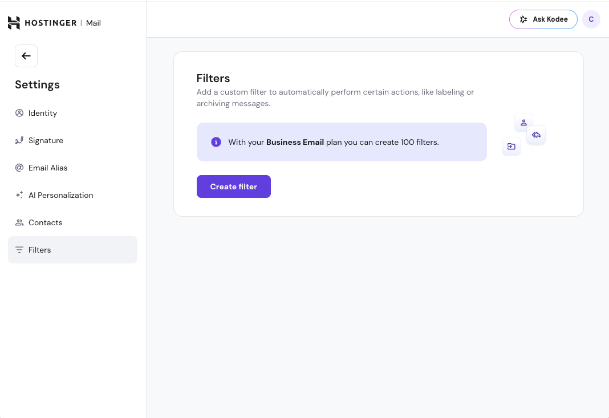Go back using the left arrow button
The height and width of the screenshot is (418, 609).
click(x=26, y=56)
